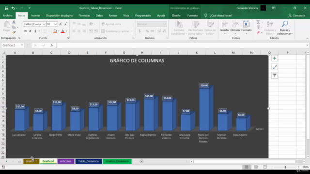Click the Series1 legend label

point(260,129)
